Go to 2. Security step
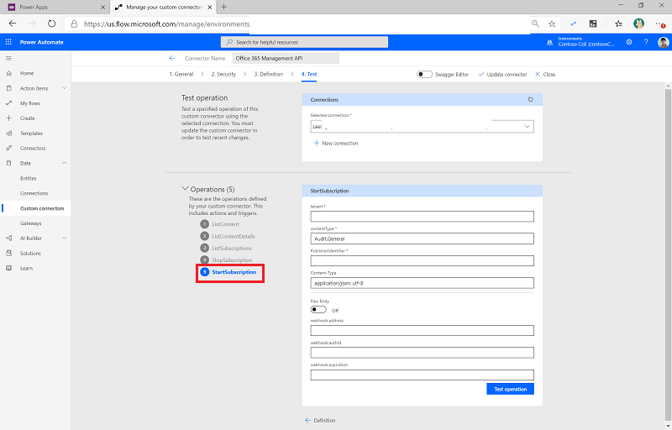672x430 pixels. pos(223,74)
